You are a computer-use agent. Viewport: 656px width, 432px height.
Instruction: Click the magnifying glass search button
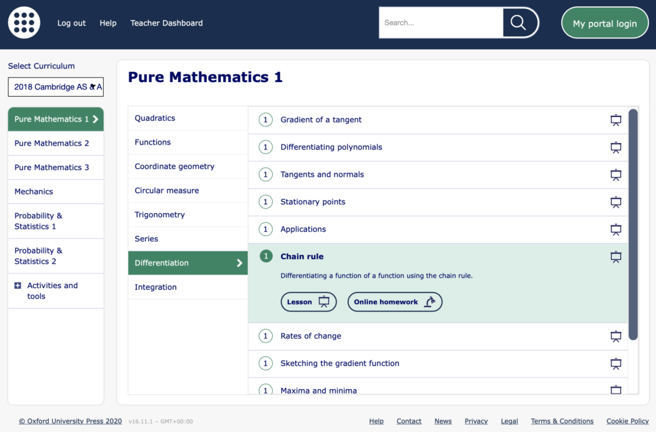(x=518, y=23)
